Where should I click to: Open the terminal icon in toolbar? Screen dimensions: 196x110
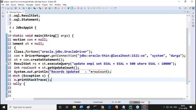[16, 8]
